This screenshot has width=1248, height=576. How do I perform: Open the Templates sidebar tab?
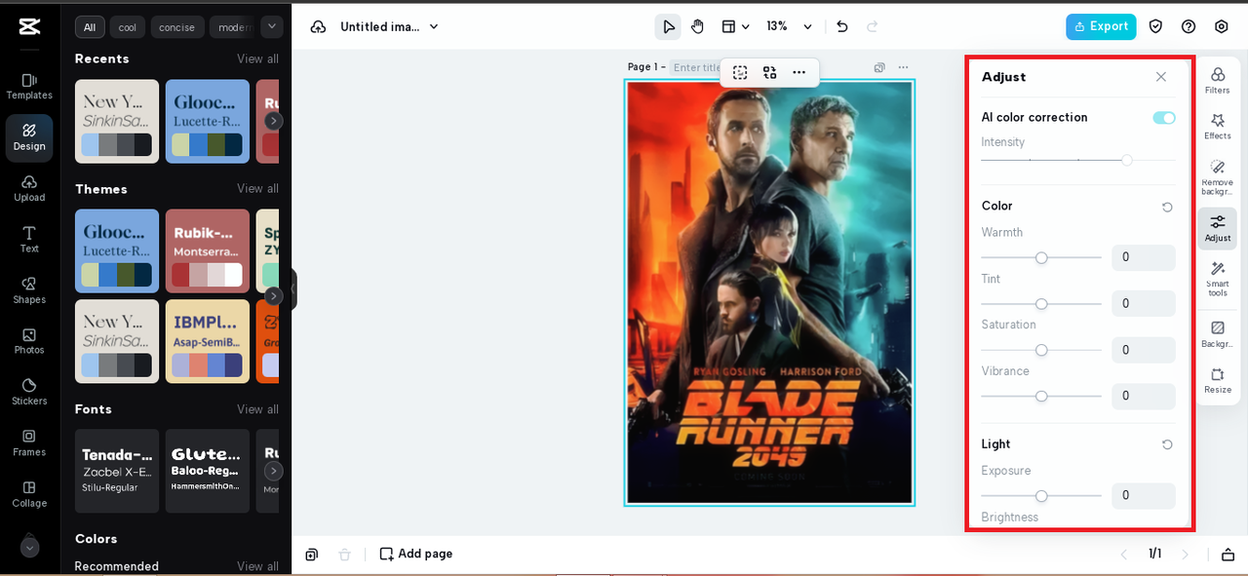29,86
